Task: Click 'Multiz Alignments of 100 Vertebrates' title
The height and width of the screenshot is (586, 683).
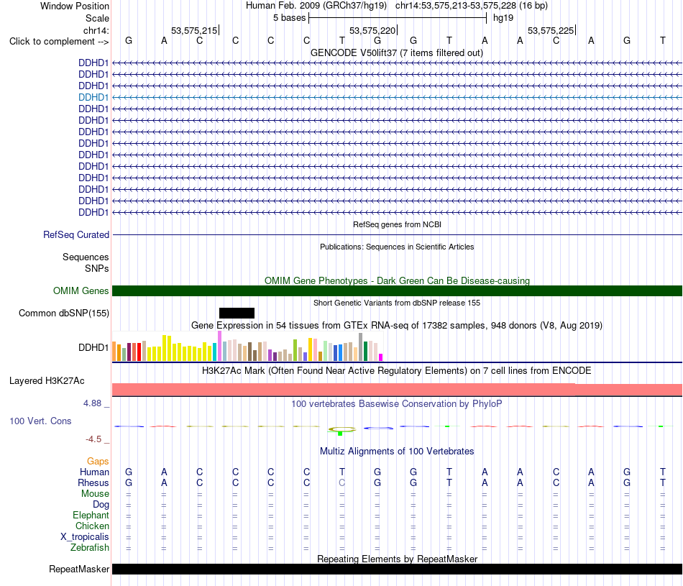Action: click(397, 451)
